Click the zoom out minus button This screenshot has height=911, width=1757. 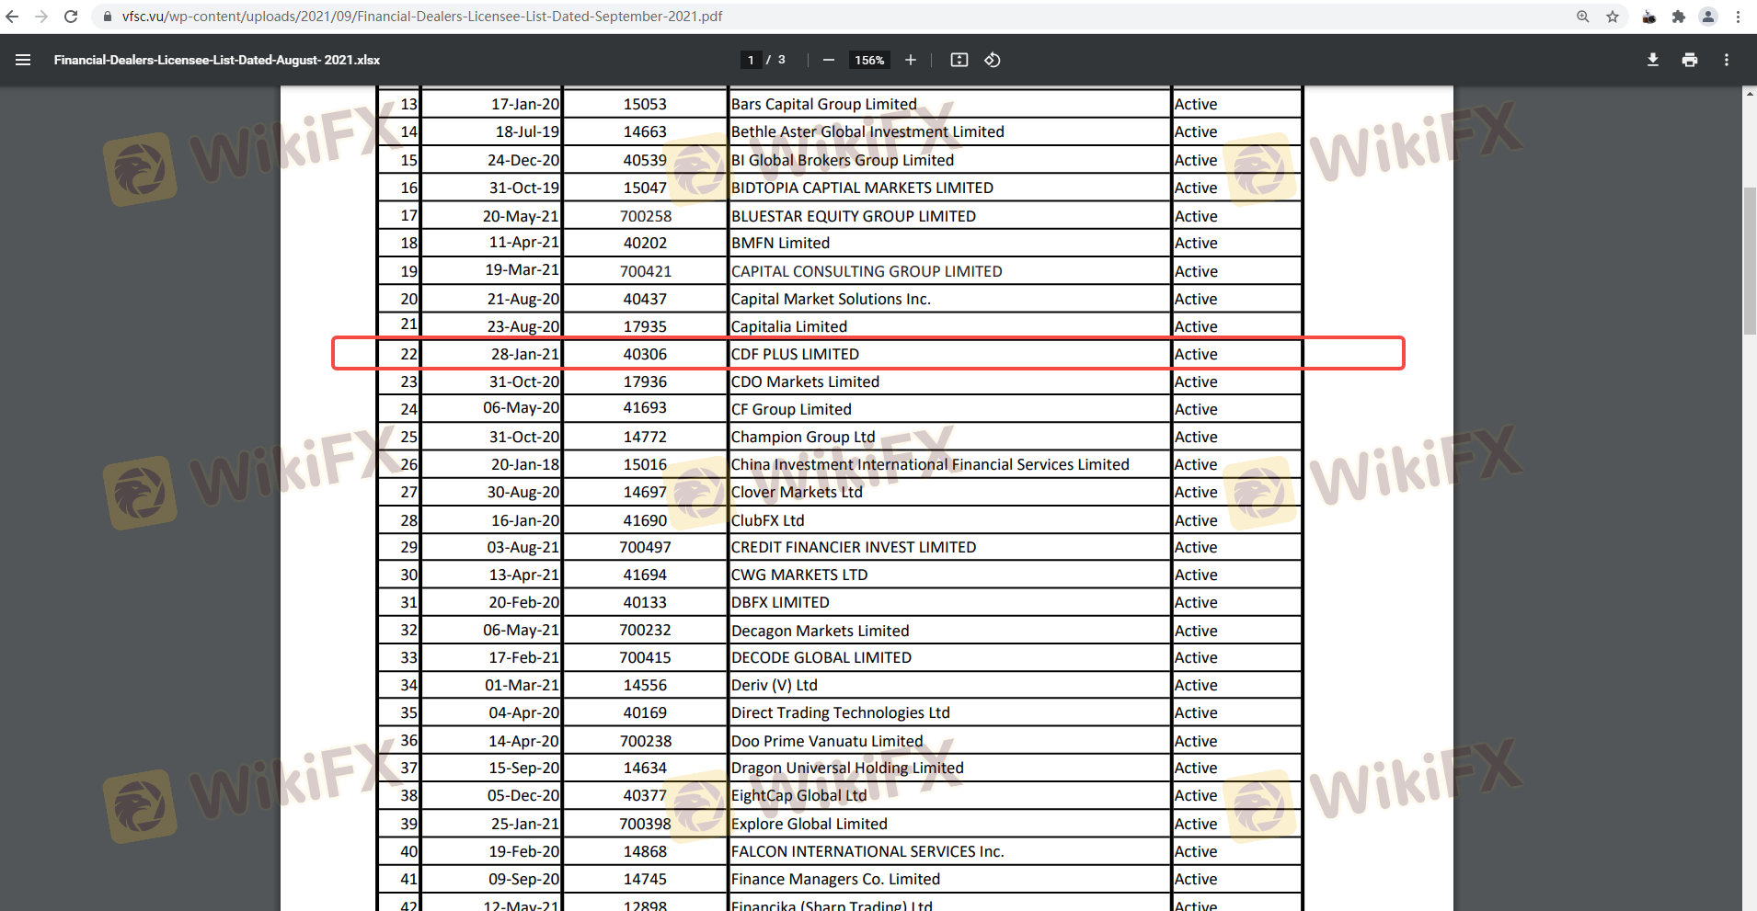pos(828,60)
